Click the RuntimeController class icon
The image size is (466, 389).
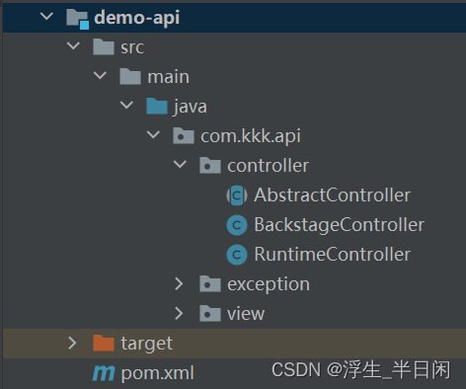click(237, 255)
